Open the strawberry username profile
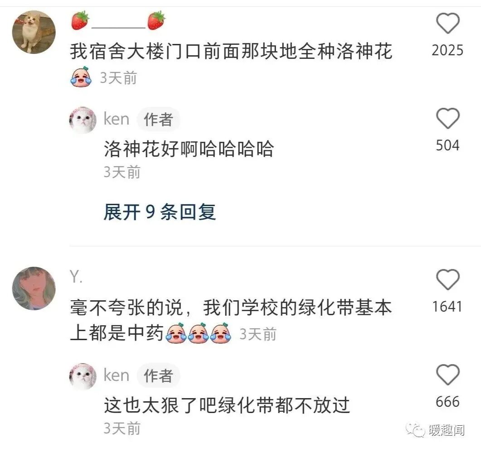 pyautogui.click(x=118, y=20)
